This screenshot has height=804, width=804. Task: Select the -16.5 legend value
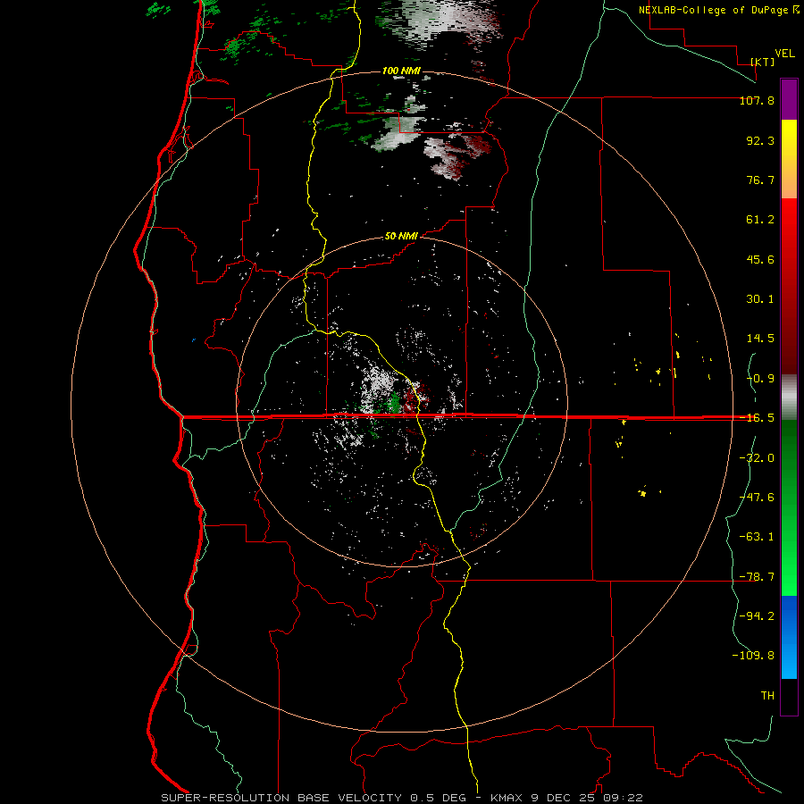757,418
